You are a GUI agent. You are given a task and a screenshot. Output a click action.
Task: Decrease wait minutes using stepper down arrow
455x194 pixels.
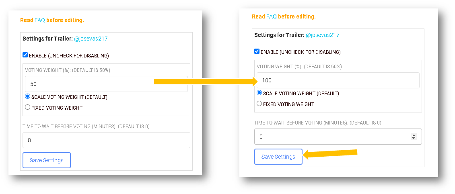point(414,138)
